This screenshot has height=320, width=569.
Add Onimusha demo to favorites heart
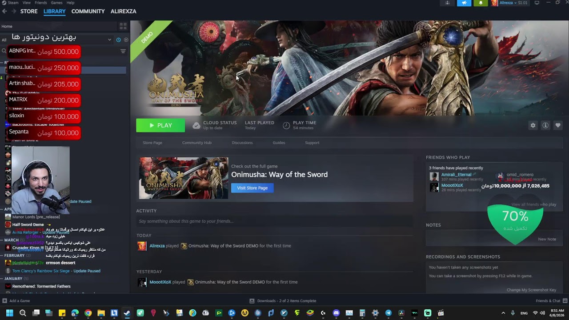(558, 125)
